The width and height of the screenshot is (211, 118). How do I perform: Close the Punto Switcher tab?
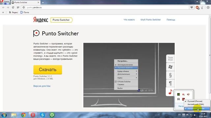click(38, 2)
